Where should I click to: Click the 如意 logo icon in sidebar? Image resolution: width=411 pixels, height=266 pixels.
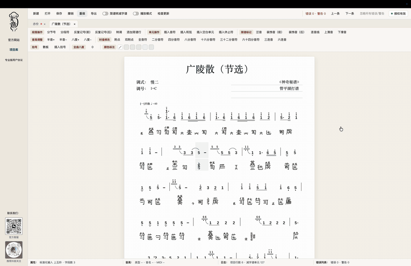click(14, 22)
